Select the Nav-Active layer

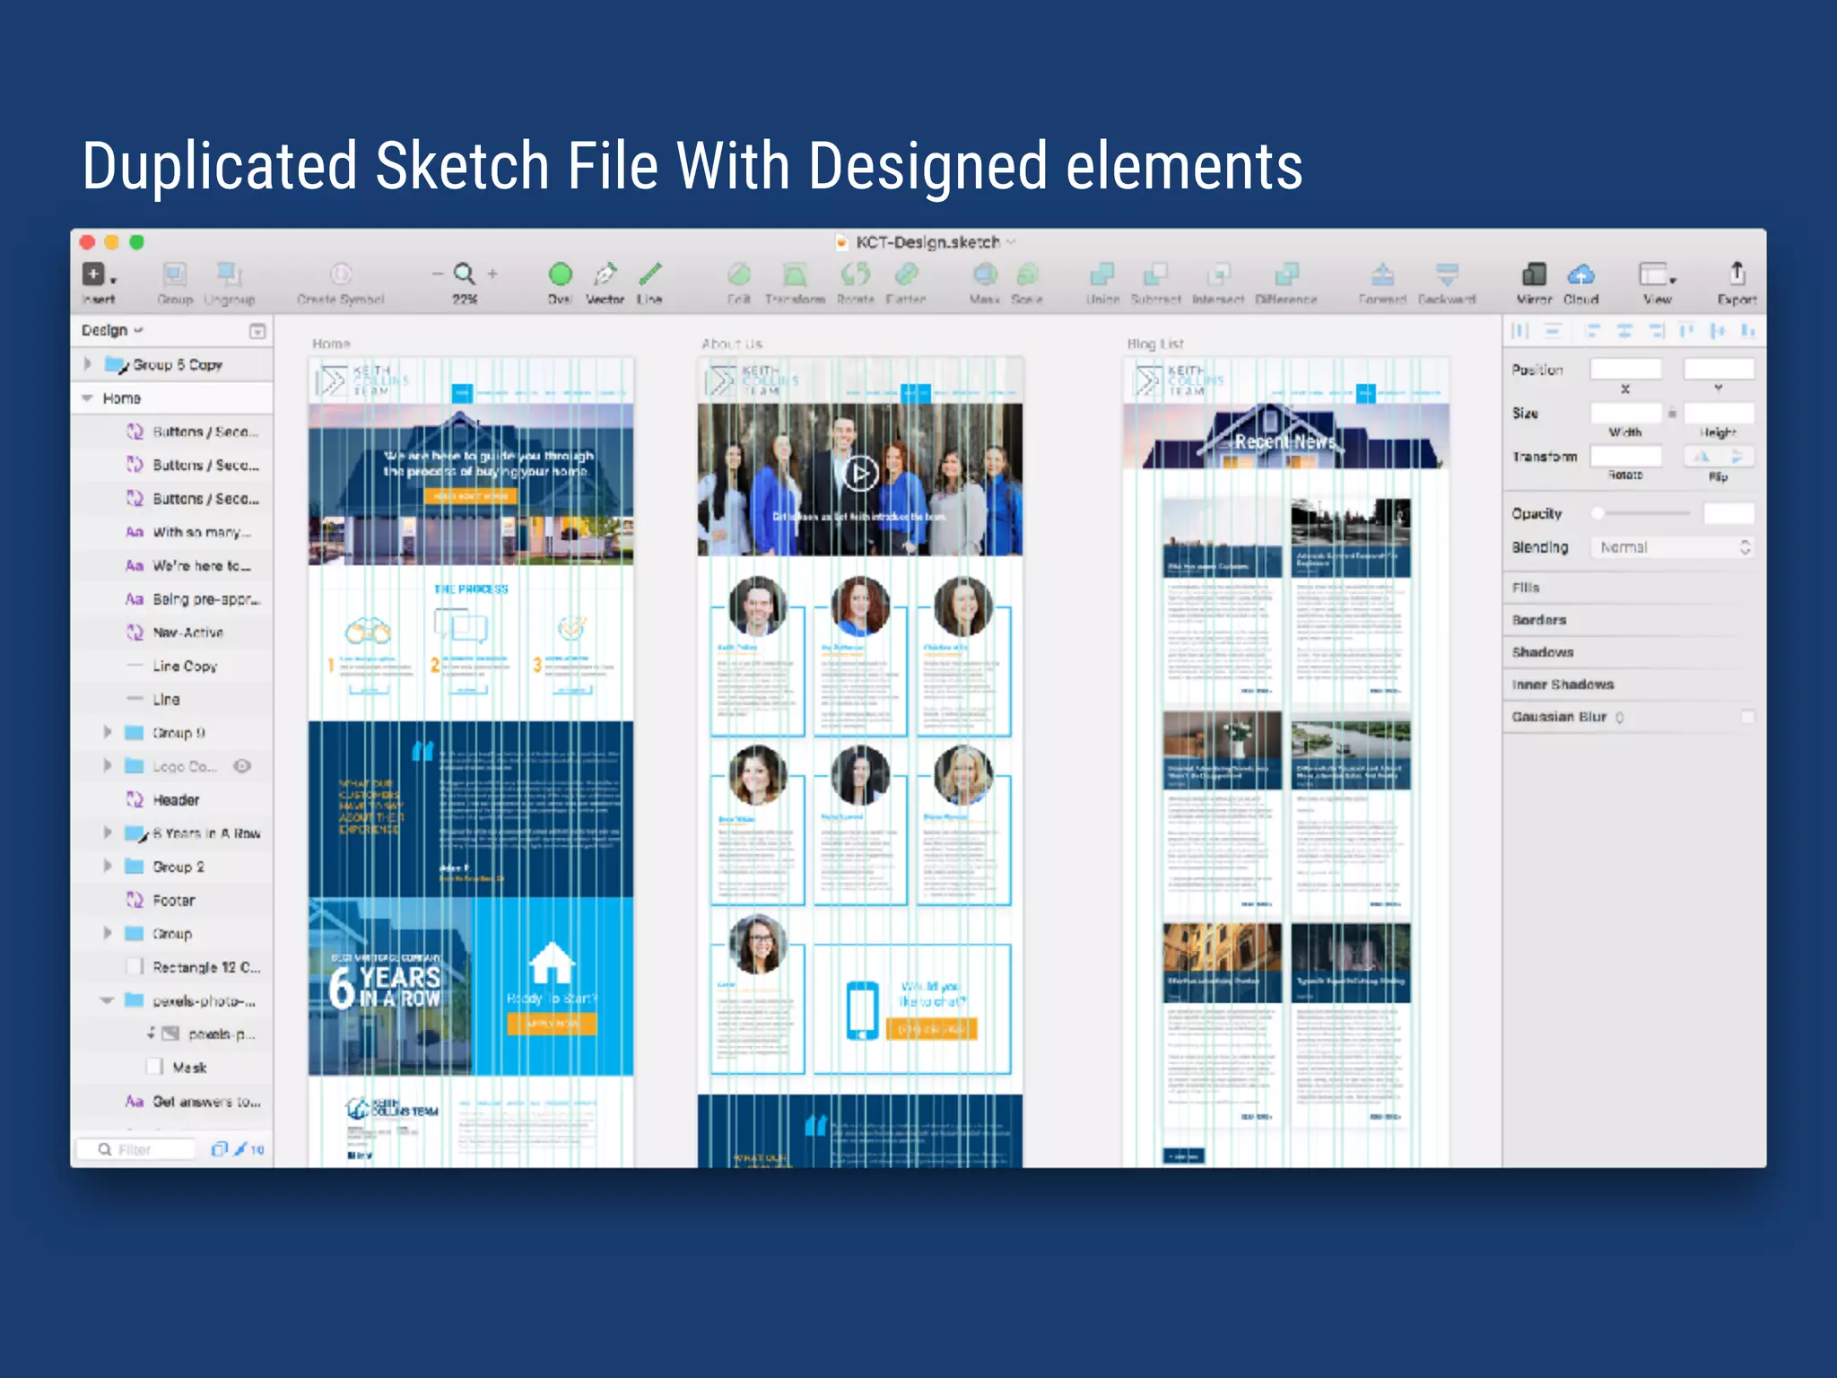(x=172, y=632)
